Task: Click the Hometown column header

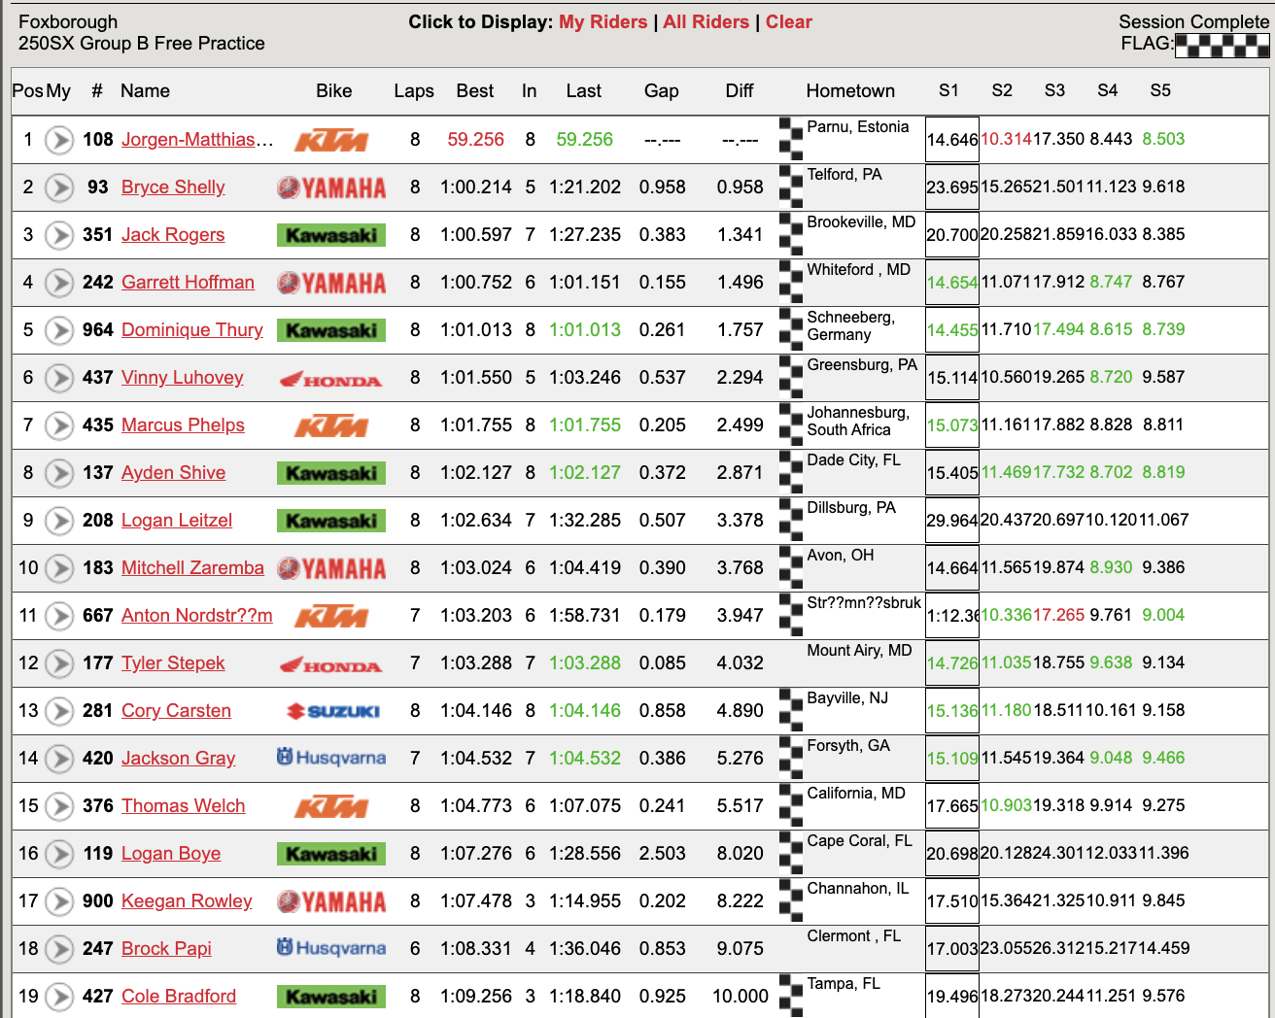Action: [850, 91]
